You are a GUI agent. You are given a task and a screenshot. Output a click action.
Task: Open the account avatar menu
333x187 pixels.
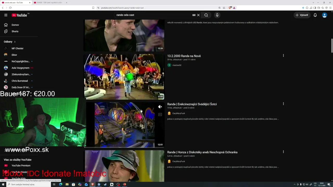(x=324, y=15)
